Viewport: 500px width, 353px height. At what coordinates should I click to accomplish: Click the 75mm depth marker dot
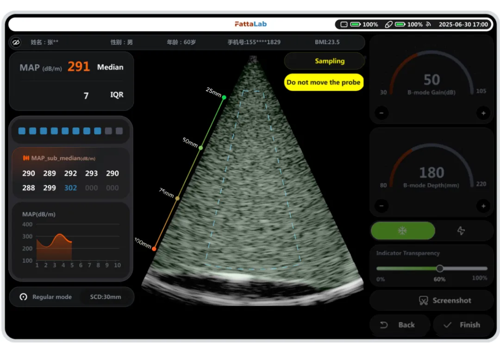(x=177, y=198)
